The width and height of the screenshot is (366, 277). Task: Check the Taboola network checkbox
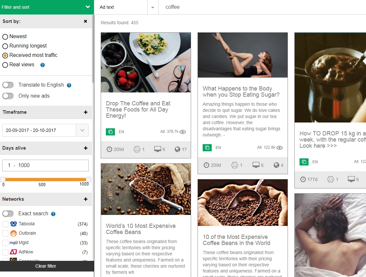click(5, 224)
